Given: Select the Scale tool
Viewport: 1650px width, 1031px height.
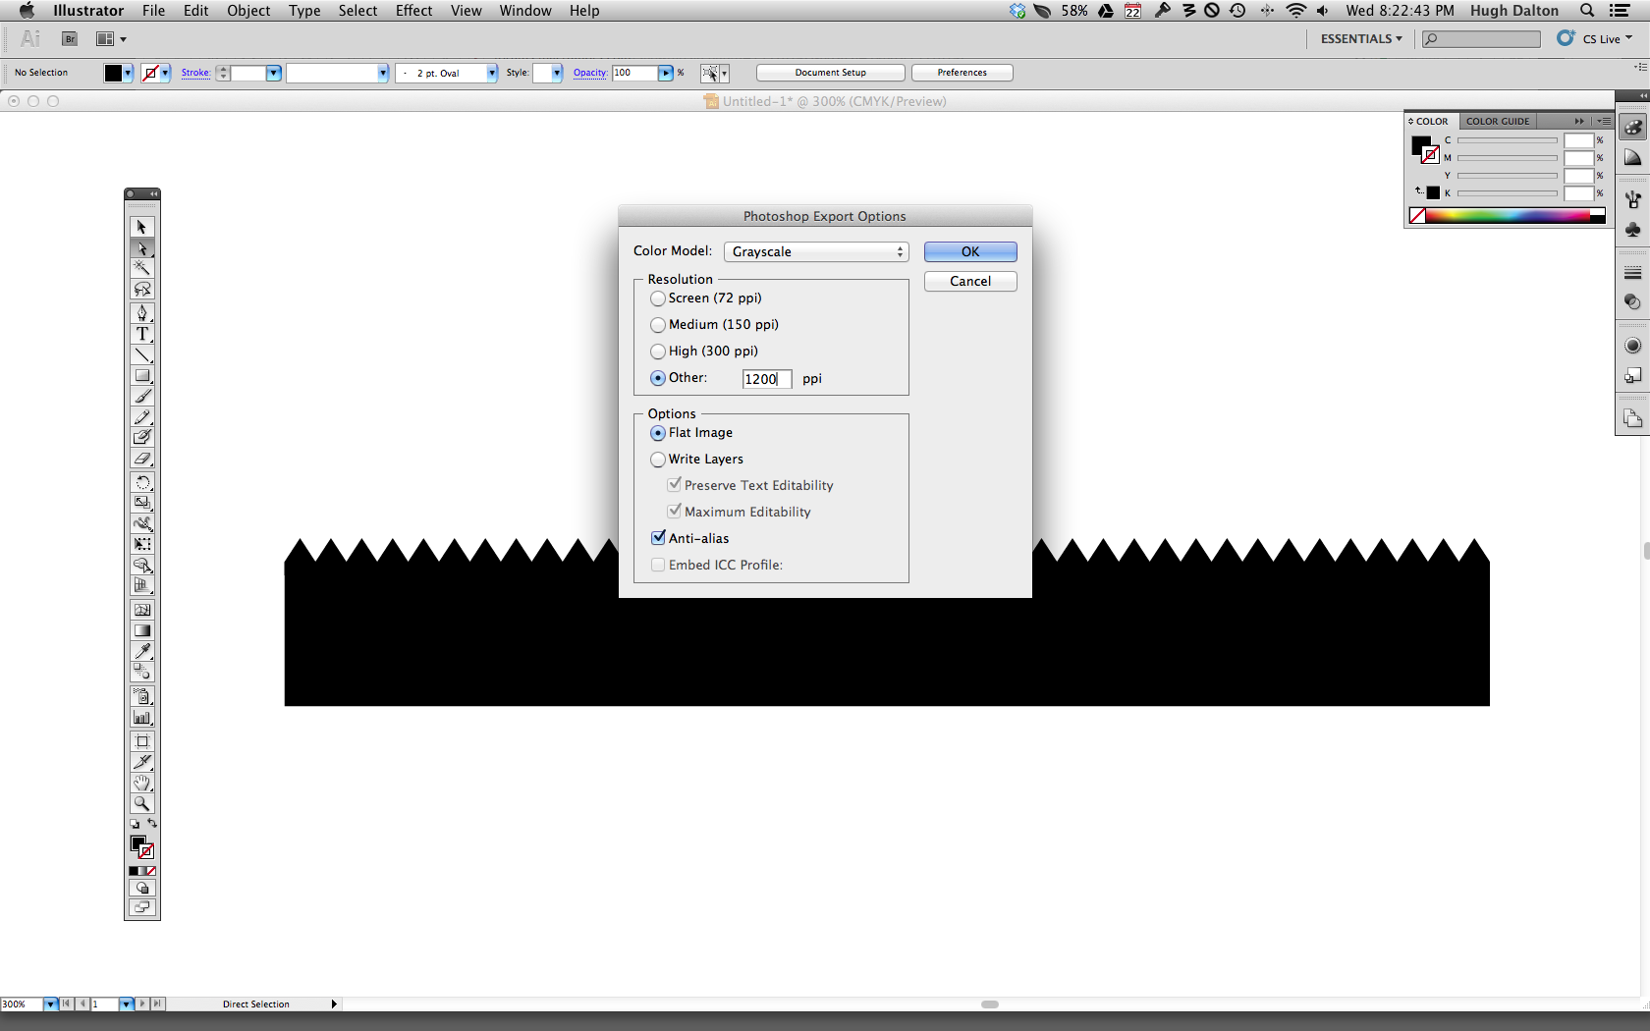Looking at the screenshot, I should (x=142, y=503).
